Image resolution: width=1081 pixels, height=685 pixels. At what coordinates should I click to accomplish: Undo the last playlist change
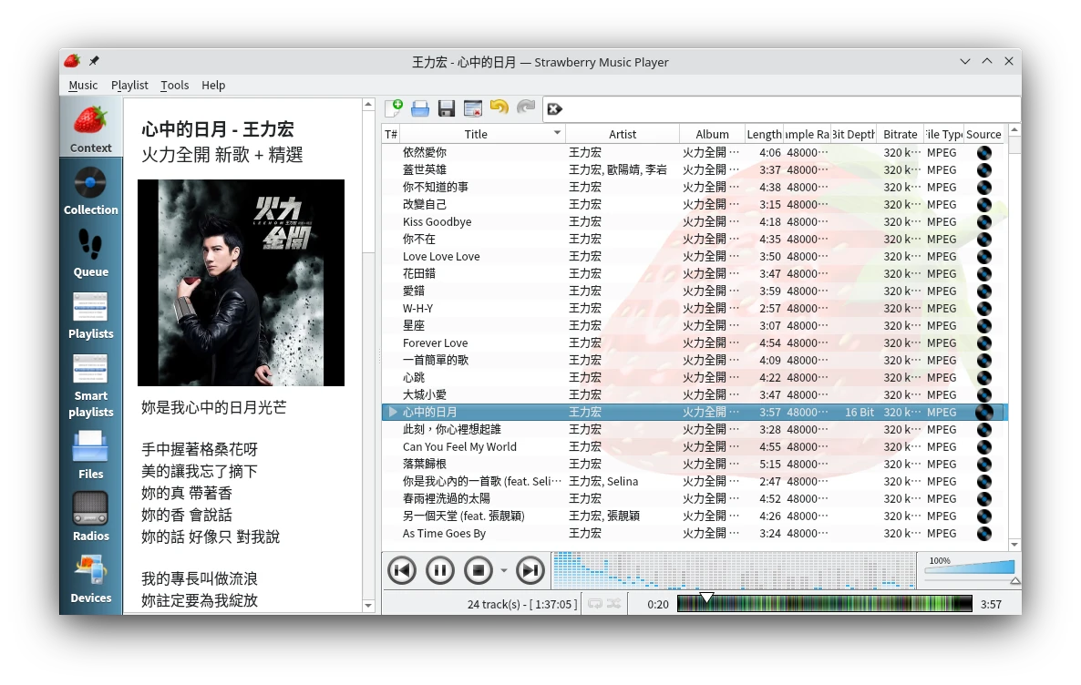point(499,108)
